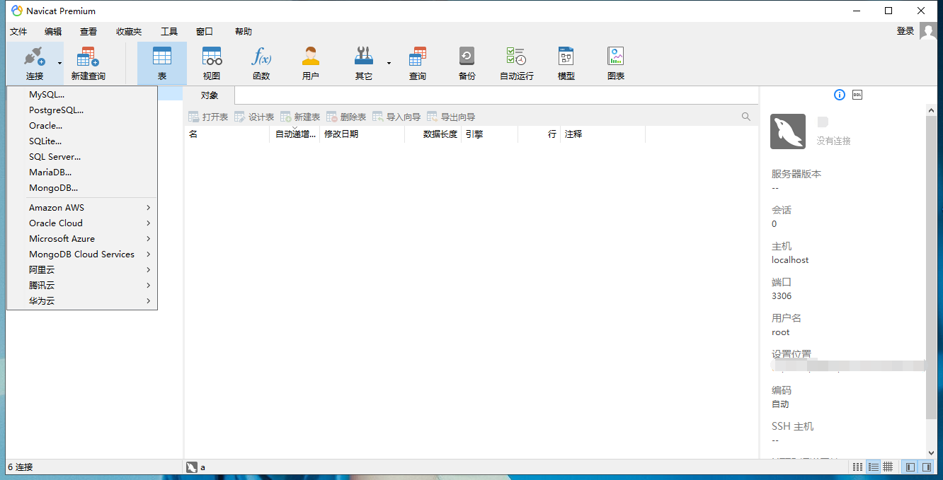Open the 自动运行 (Automation) icon

[516, 63]
